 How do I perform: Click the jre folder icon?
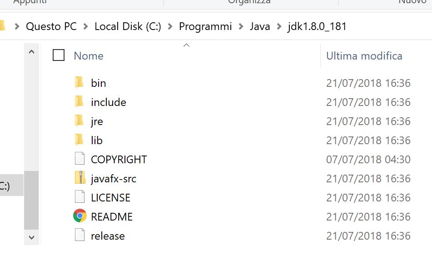click(79, 120)
